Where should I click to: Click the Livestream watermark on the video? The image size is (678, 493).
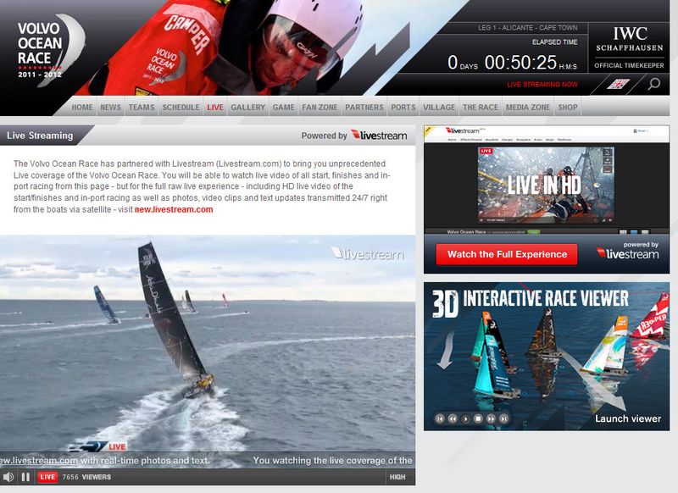coord(368,253)
